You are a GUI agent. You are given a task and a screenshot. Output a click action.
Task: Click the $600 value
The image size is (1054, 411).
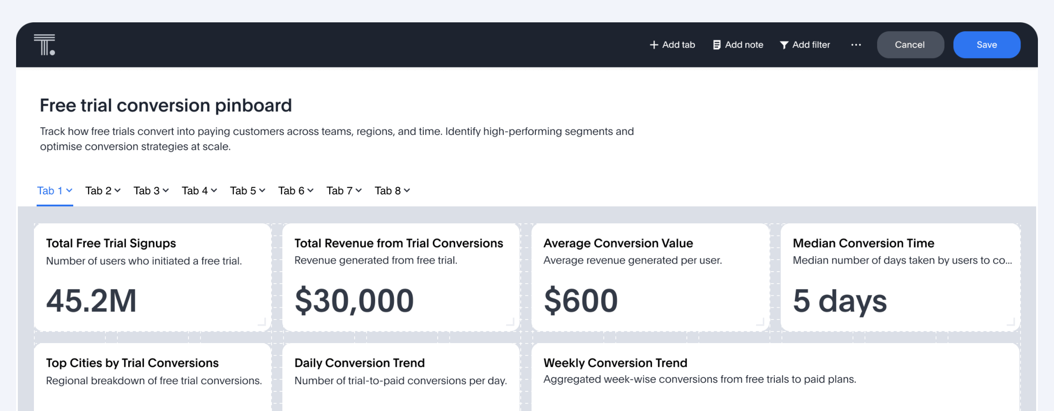coord(581,301)
